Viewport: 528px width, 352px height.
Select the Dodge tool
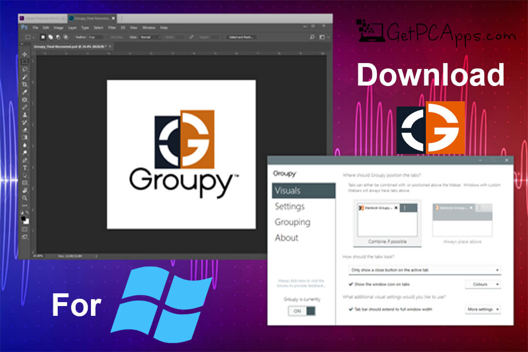pyautogui.click(x=24, y=153)
